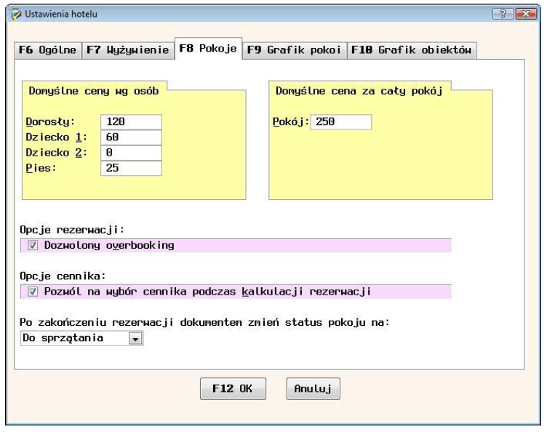Open the room status combo box
This screenshot has width=547, height=432.
pyautogui.click(x=82, y=338)
